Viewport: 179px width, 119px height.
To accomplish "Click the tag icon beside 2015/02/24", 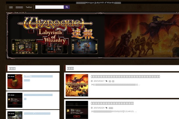I will 107,108.
